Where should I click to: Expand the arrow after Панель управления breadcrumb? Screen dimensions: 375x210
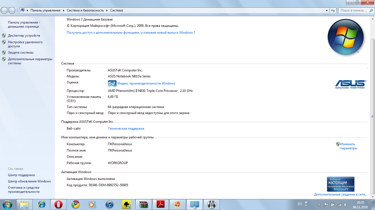pos(63,10)
